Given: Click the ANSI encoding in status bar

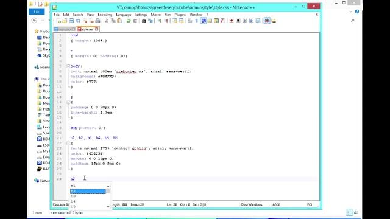Looking at the screenshot, I should [x=276, y=204].
